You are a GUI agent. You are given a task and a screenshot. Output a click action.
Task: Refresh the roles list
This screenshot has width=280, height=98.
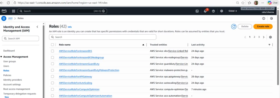coord(234,26)
